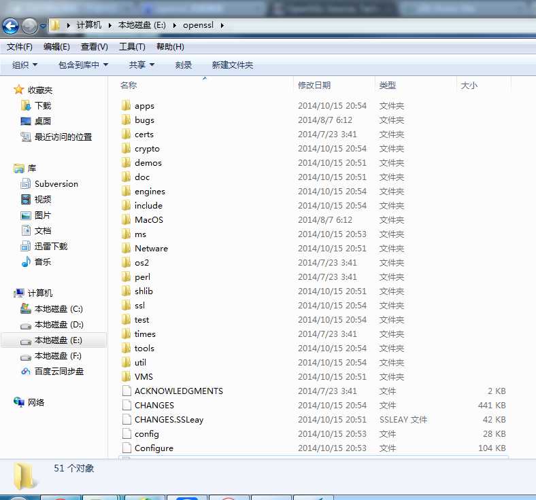Expand the arrow after 计算机 in address bar
The height and width of the screenshot is (500, 536).
pos(110,25)
